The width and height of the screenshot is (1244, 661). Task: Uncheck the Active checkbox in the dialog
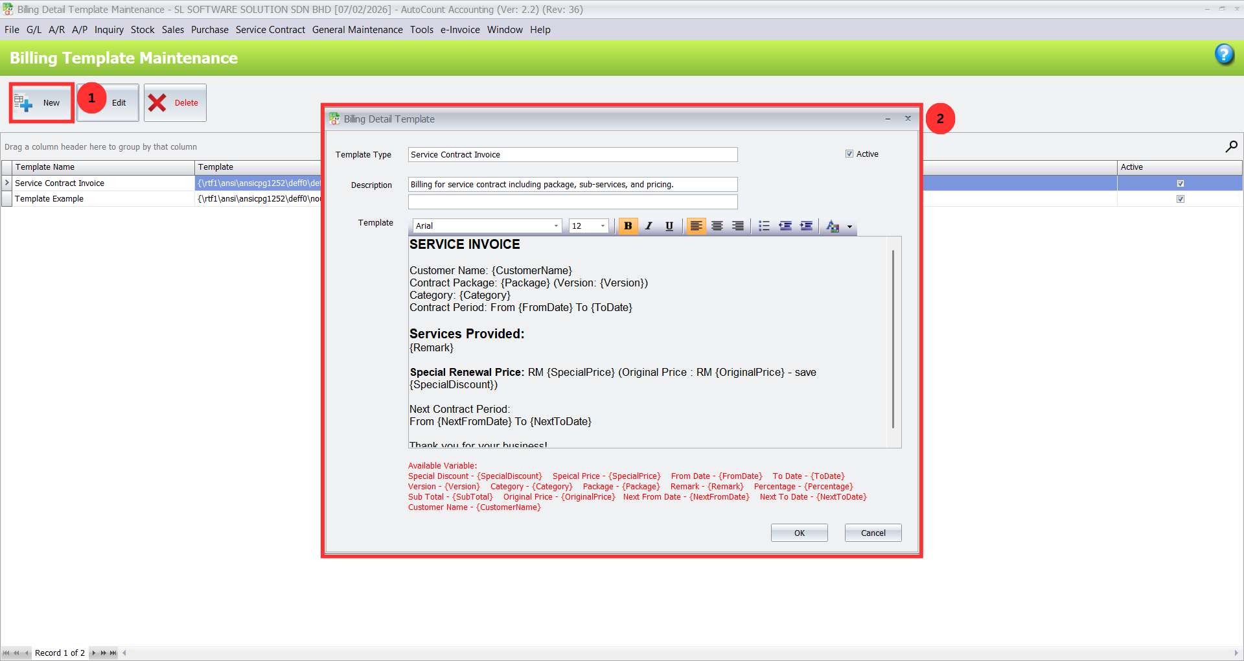click(849, 154)
